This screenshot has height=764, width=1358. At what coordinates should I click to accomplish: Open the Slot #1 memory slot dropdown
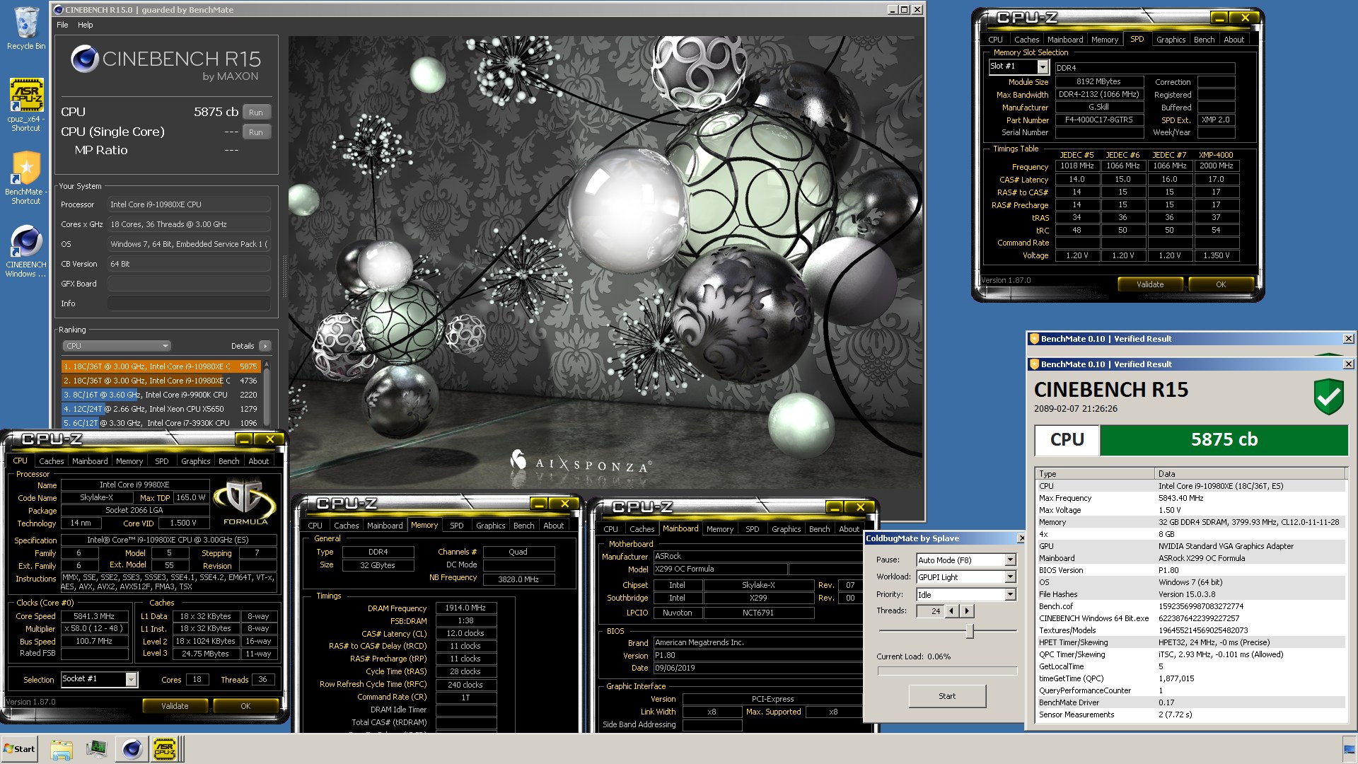tap(1042, 66)
